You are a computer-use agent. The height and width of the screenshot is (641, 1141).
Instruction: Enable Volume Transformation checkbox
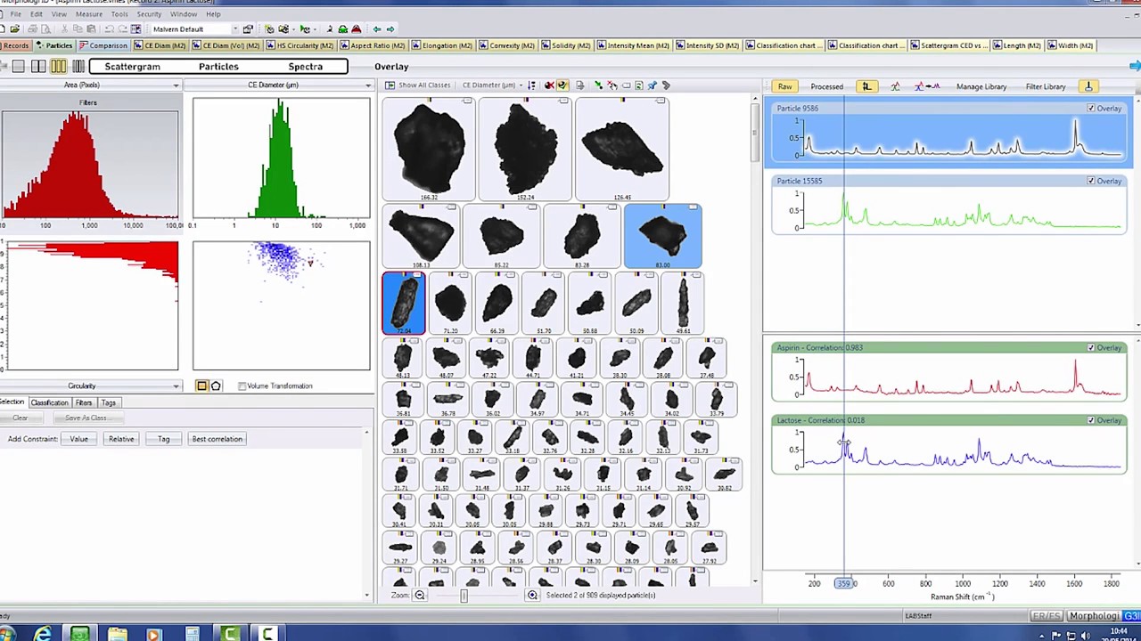pyautogui.click(x=242, y=386)
